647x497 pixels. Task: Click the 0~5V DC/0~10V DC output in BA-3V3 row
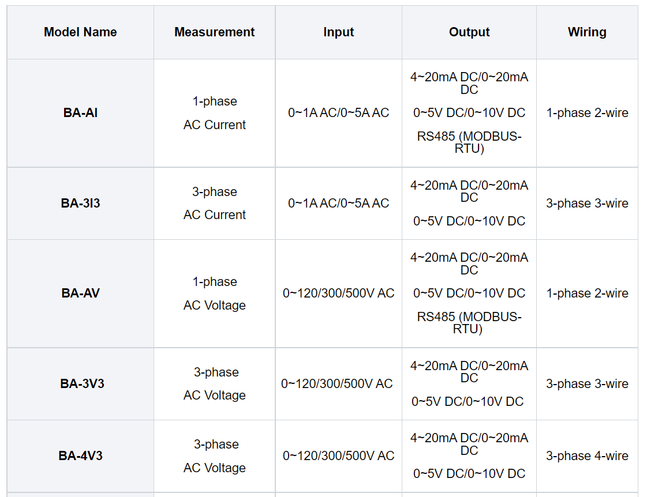pyautogui.click(x=468, y=402)
